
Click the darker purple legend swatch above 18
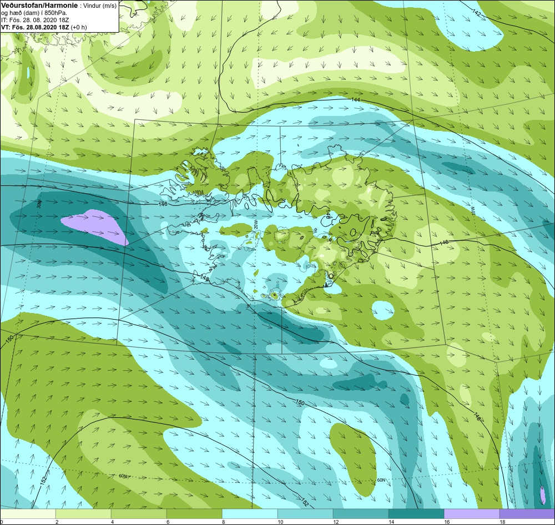tap(527, 513)
